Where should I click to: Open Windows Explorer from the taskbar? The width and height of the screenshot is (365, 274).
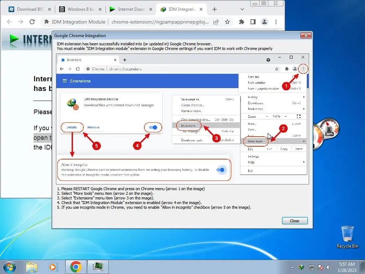tap(32, 267)
